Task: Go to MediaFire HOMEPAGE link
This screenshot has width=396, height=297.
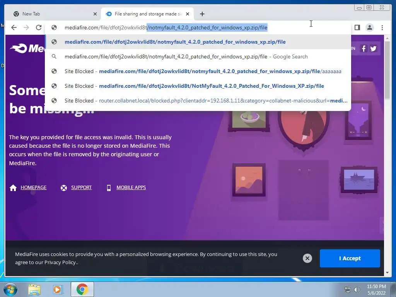Action: click(34, 188)
